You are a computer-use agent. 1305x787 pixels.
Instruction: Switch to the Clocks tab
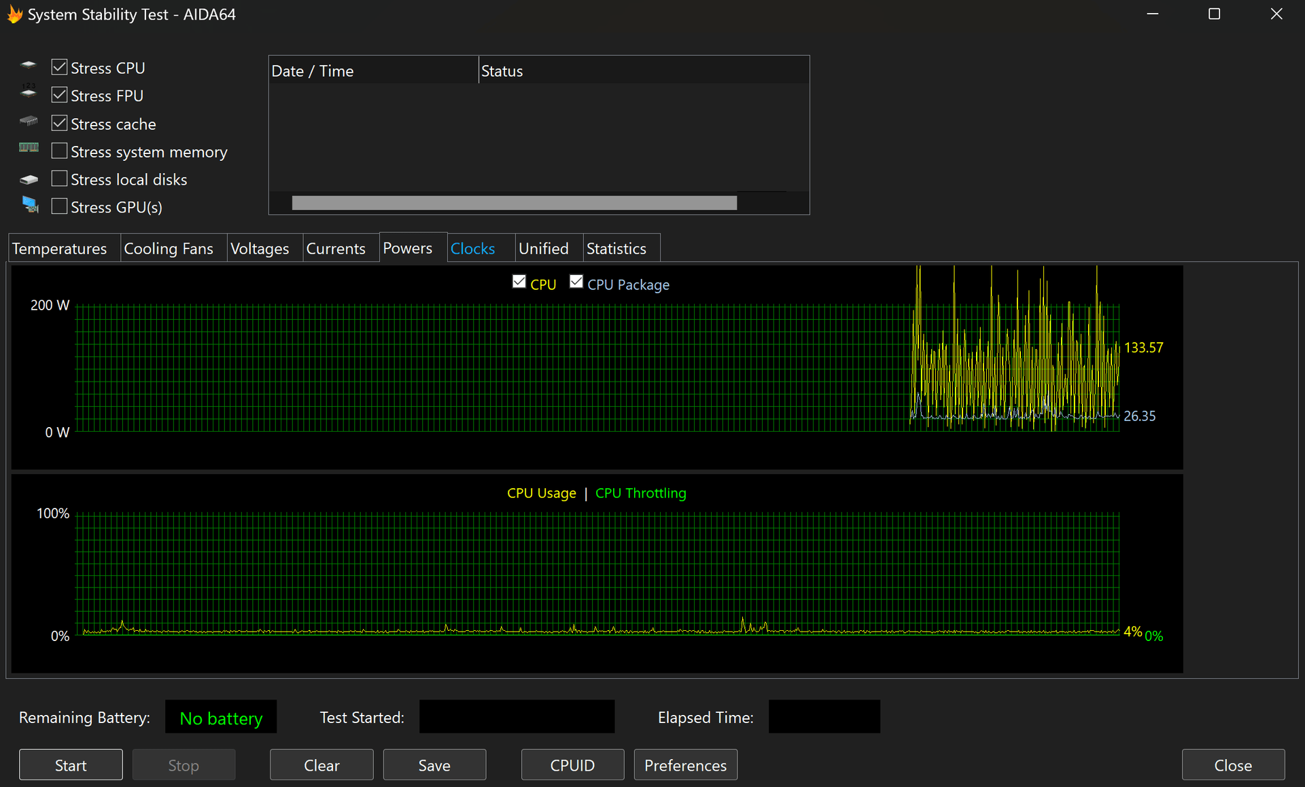pos(472,249)
